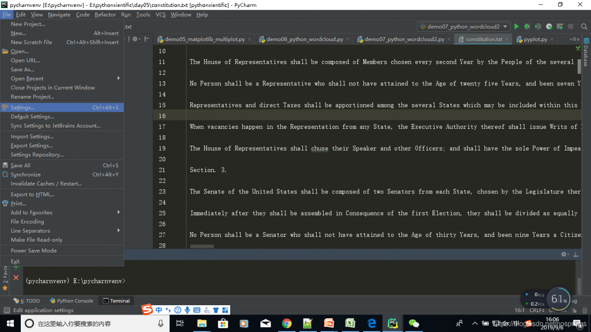Image resolution: width=591 pixels, height=332 pixels.
Task: Expand the Add to Favorites submenu
Action: pyautogui.click(x=62, y=212)
